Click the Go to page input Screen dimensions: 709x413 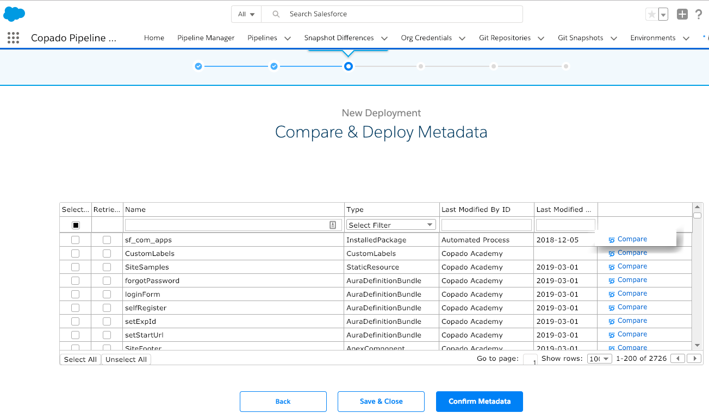(x=530, y=359)
